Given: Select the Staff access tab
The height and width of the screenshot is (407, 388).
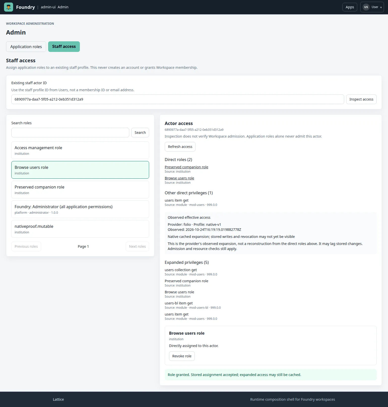Looking at the screenshot, I should (x=64, y=47).
